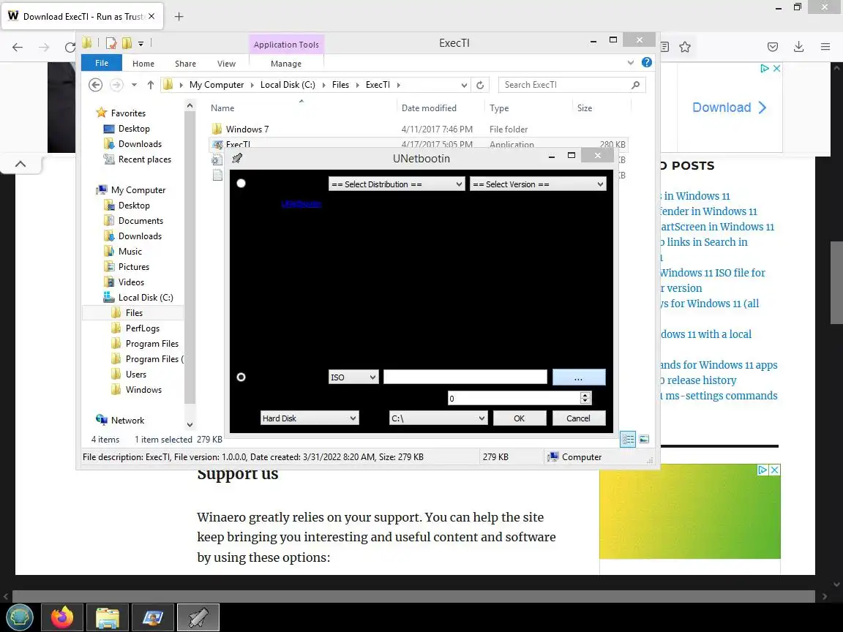Click OK in the UNetbootin dialog
The image size is (843, 632).
pos(520,418)
